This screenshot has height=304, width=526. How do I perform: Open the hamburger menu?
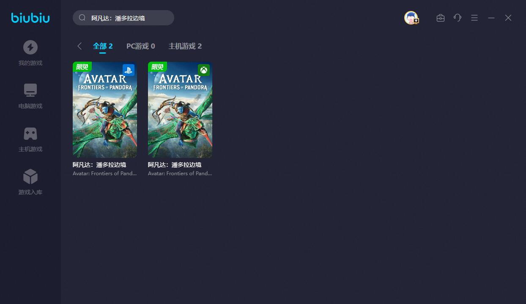474,18
